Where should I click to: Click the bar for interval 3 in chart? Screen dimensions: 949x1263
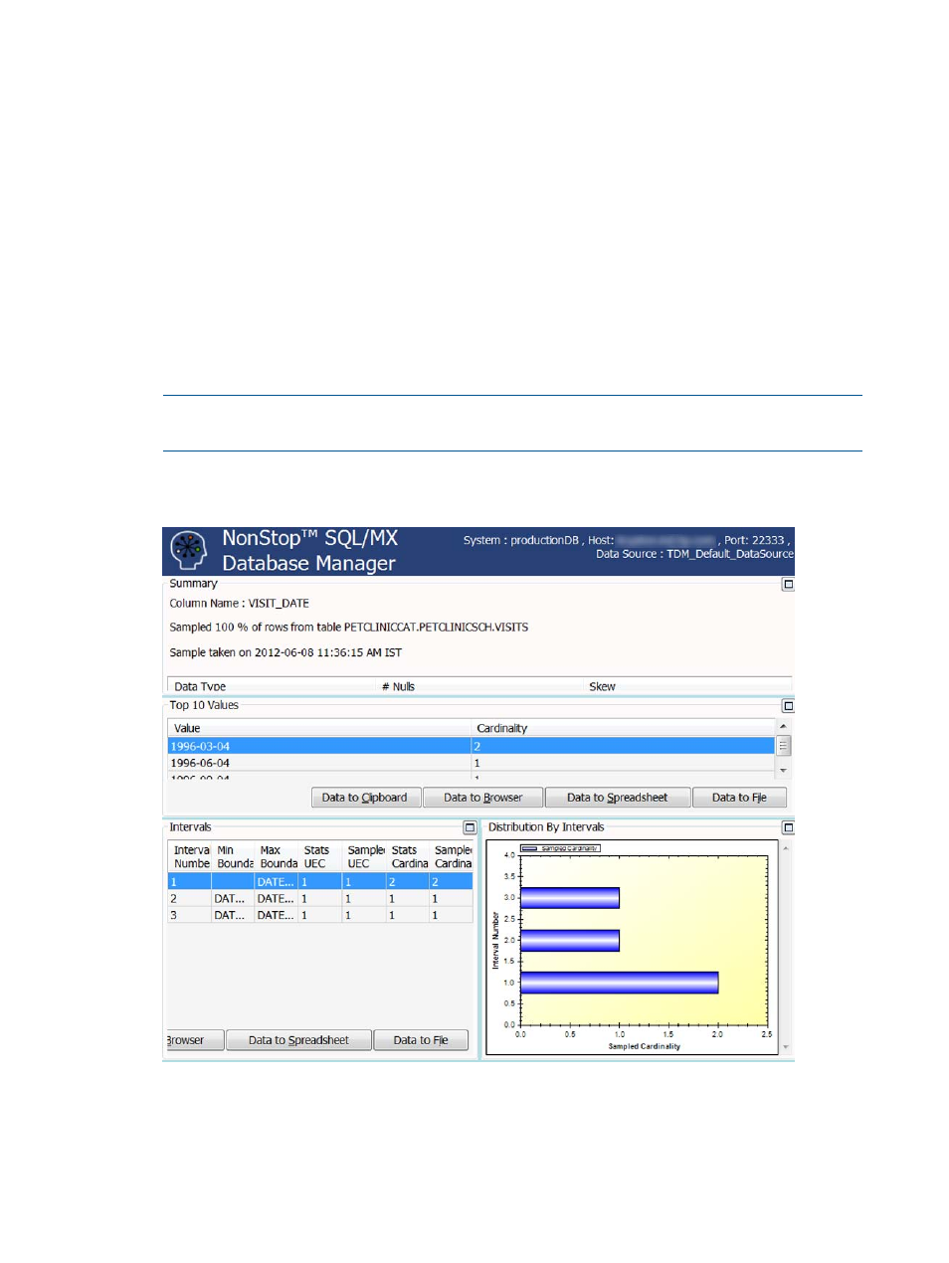click(570, 898)
